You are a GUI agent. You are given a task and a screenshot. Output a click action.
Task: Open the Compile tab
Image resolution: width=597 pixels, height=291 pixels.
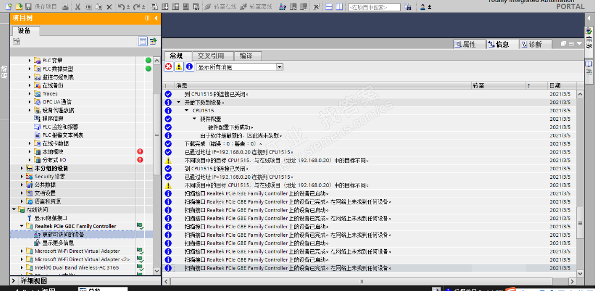(x=248, y=56)
